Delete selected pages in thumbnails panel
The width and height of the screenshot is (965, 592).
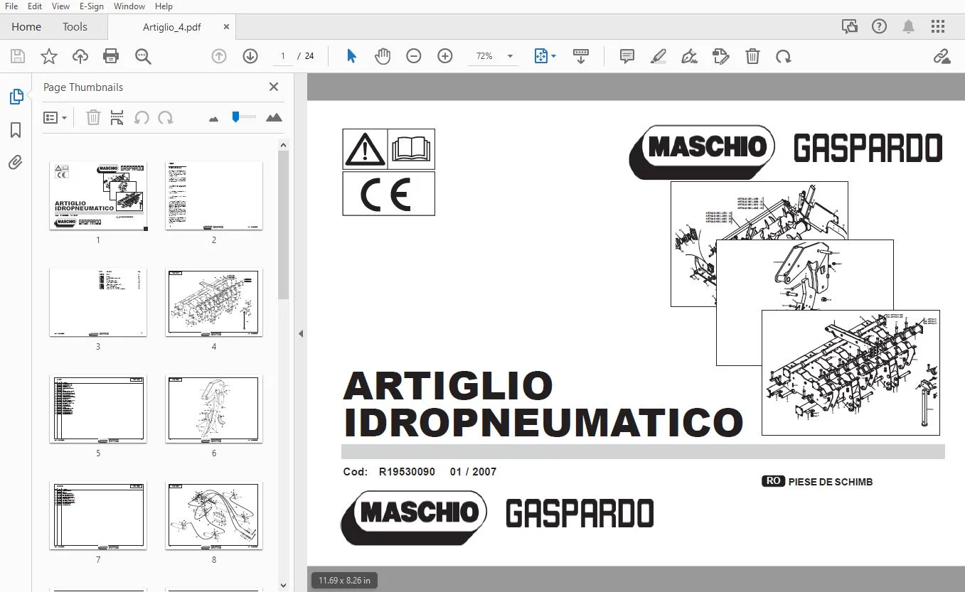pos(93,118)
